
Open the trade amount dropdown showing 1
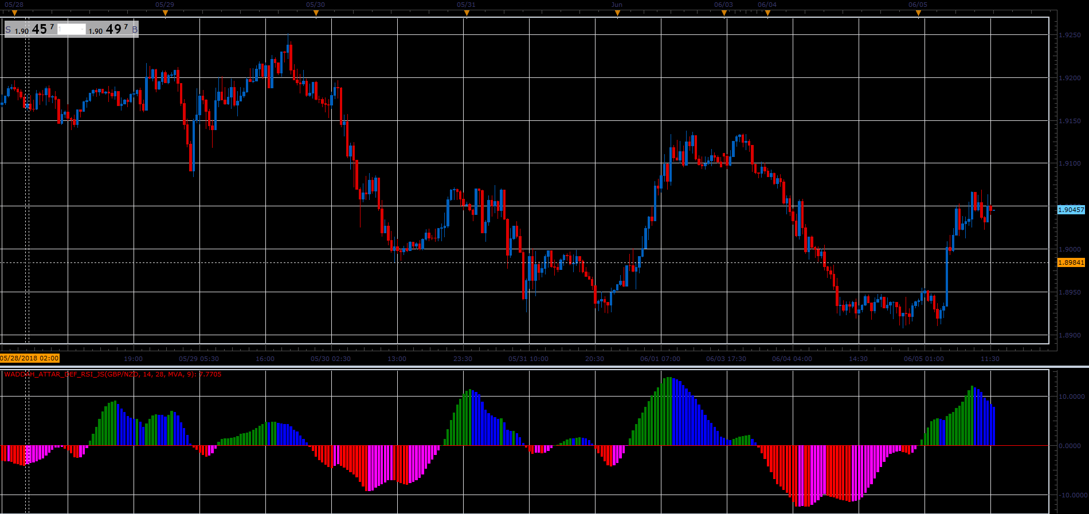(72, 29)
